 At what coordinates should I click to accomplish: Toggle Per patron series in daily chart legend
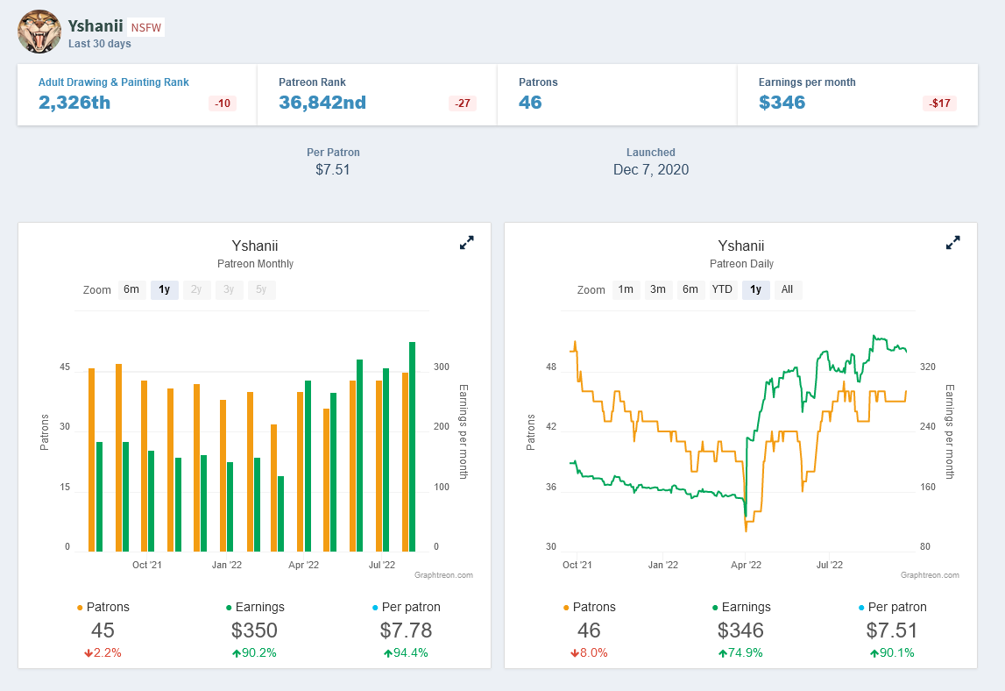click(x=893, y=607)
